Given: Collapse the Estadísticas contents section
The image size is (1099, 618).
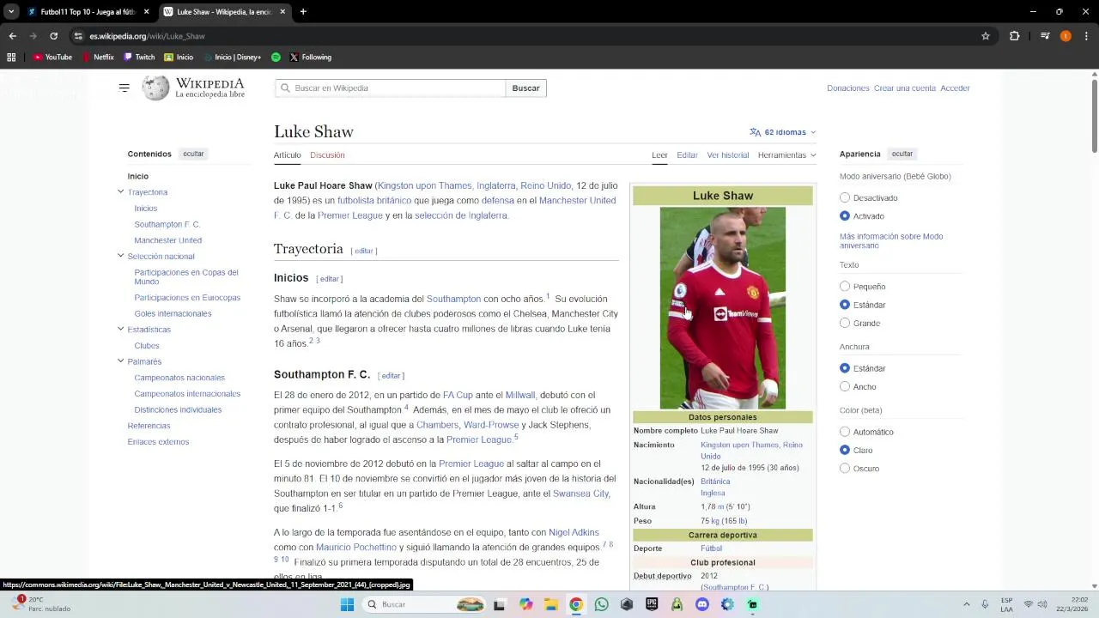Looking at the screenshot, I should [x=120, y=329].
